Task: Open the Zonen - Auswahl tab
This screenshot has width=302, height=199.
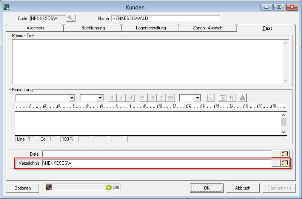Action: pyautogui.click(x=208, y=28)
